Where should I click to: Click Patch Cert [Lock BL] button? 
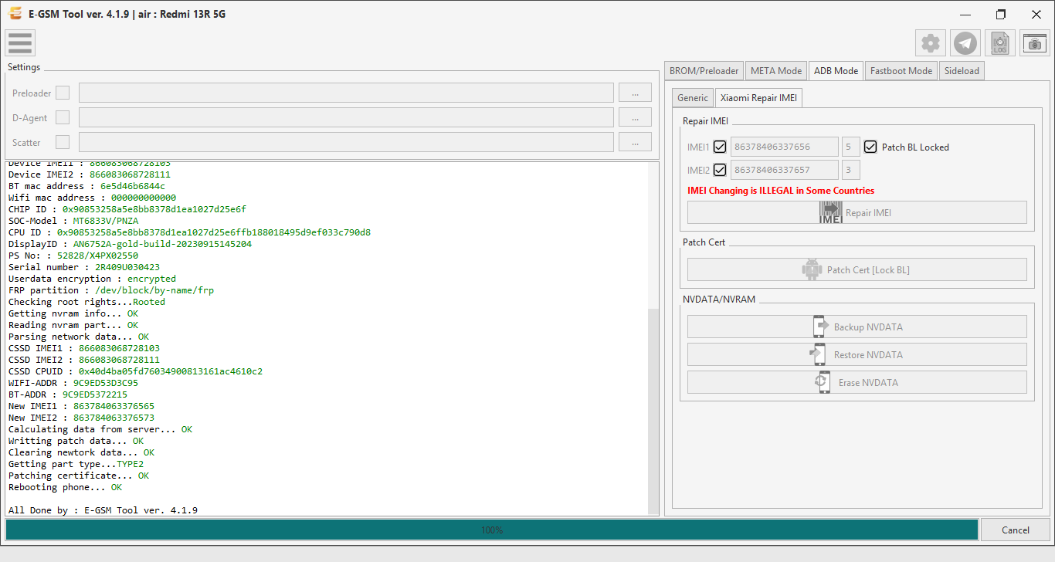(x=857, y=269)
